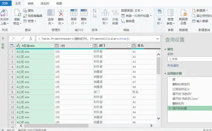Open the filter dropdown for the 1月 column
This screenshot has width=212, height=131.
point(90,46)
